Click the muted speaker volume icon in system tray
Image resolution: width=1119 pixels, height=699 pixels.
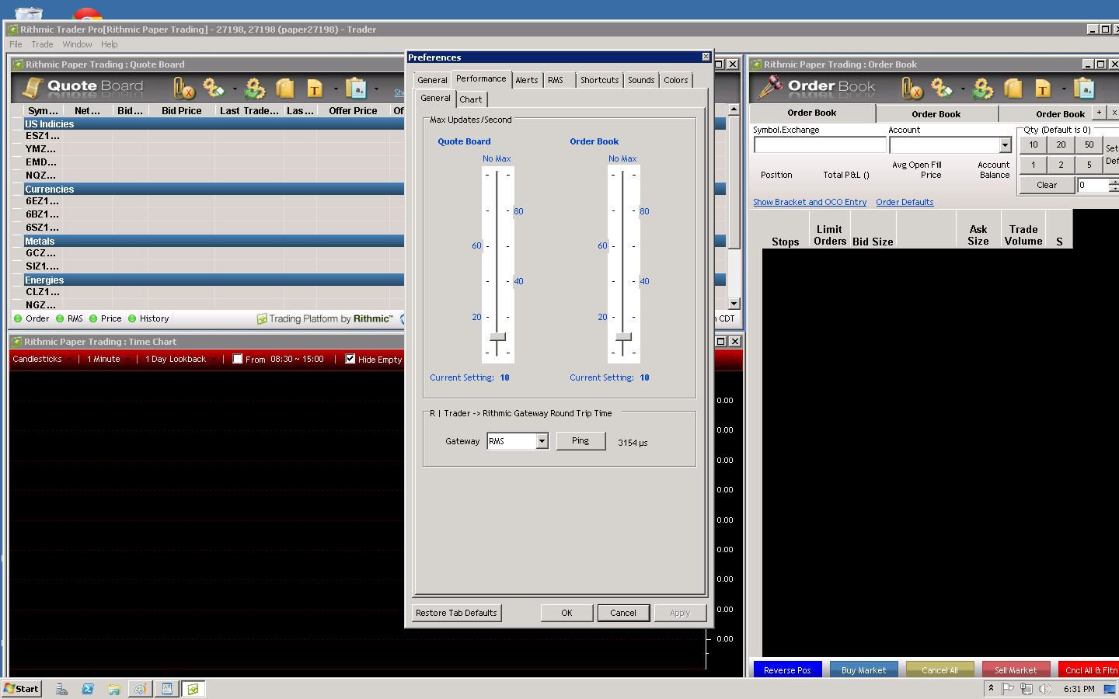[1045, 689]
